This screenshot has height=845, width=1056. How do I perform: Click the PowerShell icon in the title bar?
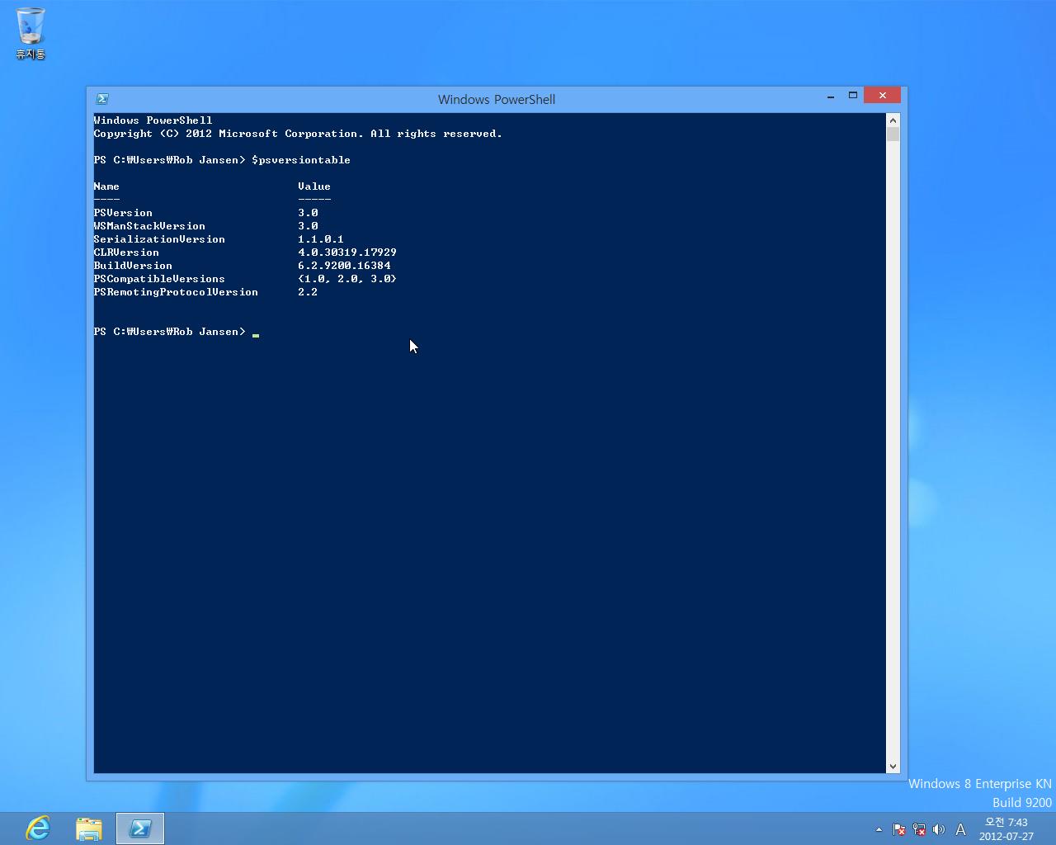pos(102,99)
